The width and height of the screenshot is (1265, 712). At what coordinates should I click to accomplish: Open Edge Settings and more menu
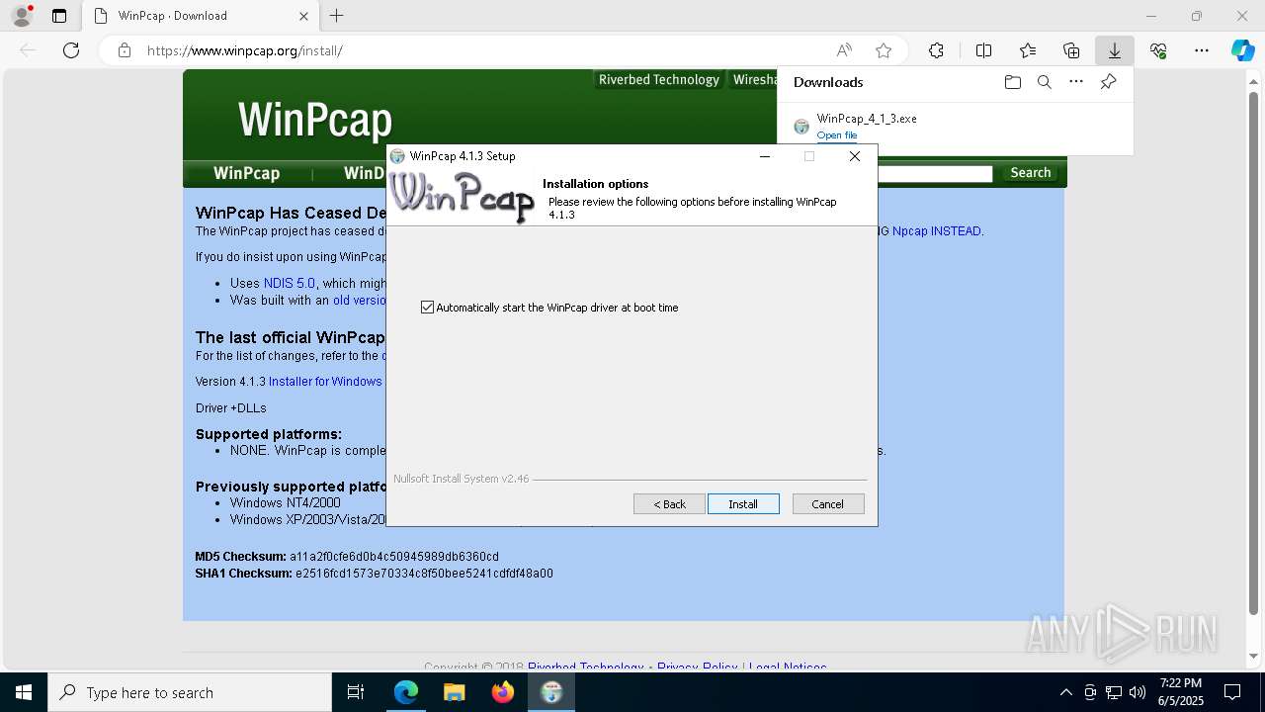[x=1202, y=50]
